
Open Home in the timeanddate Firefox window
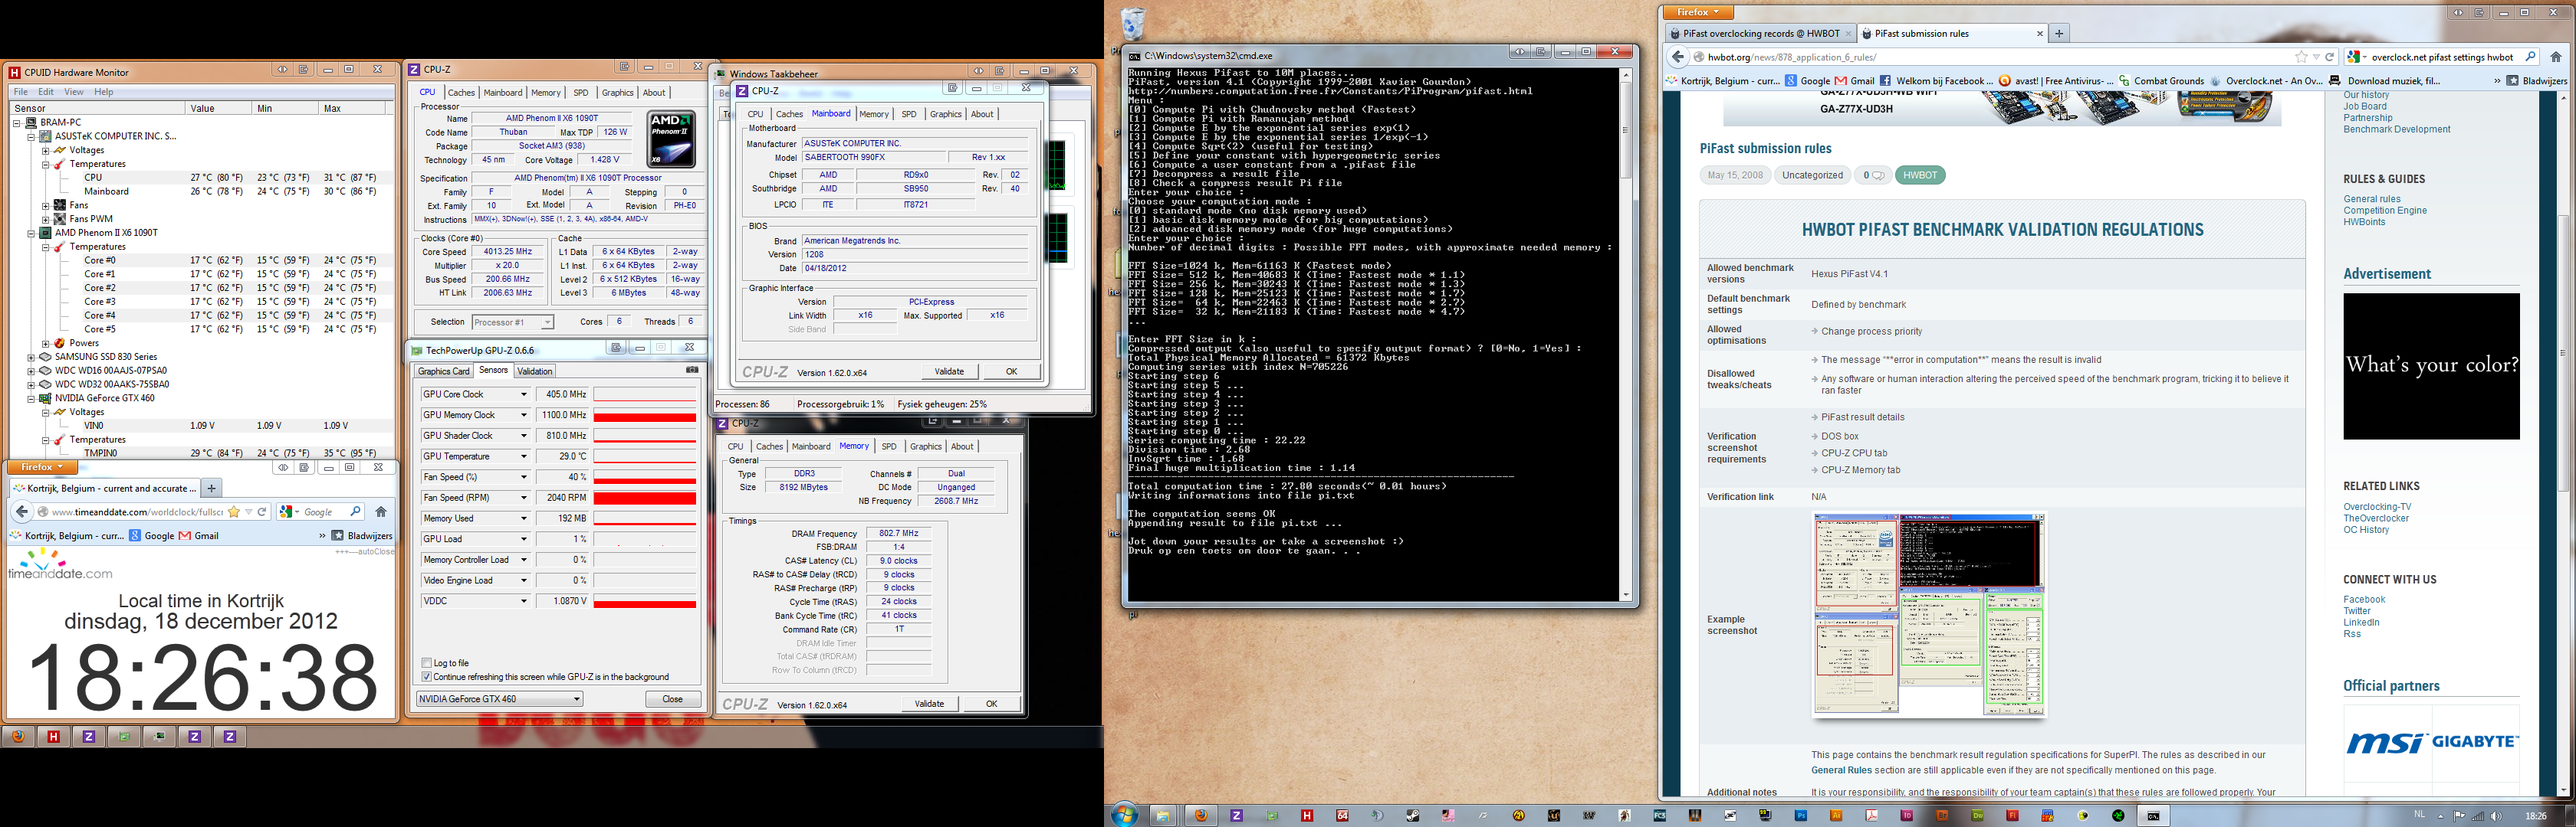381,512
